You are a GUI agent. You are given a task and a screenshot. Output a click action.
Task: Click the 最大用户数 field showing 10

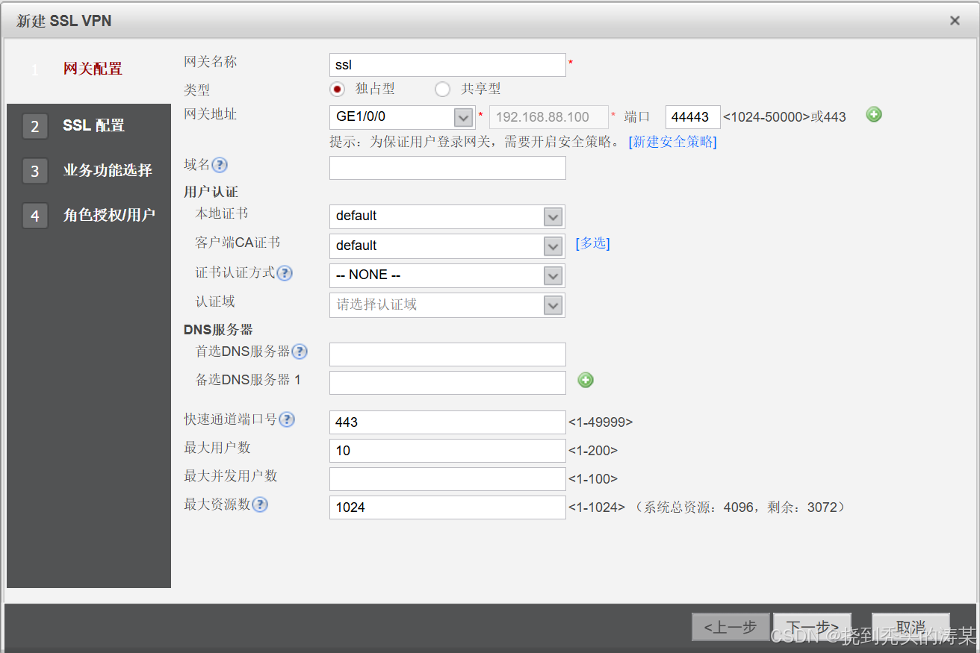click(x=447, y=451)
